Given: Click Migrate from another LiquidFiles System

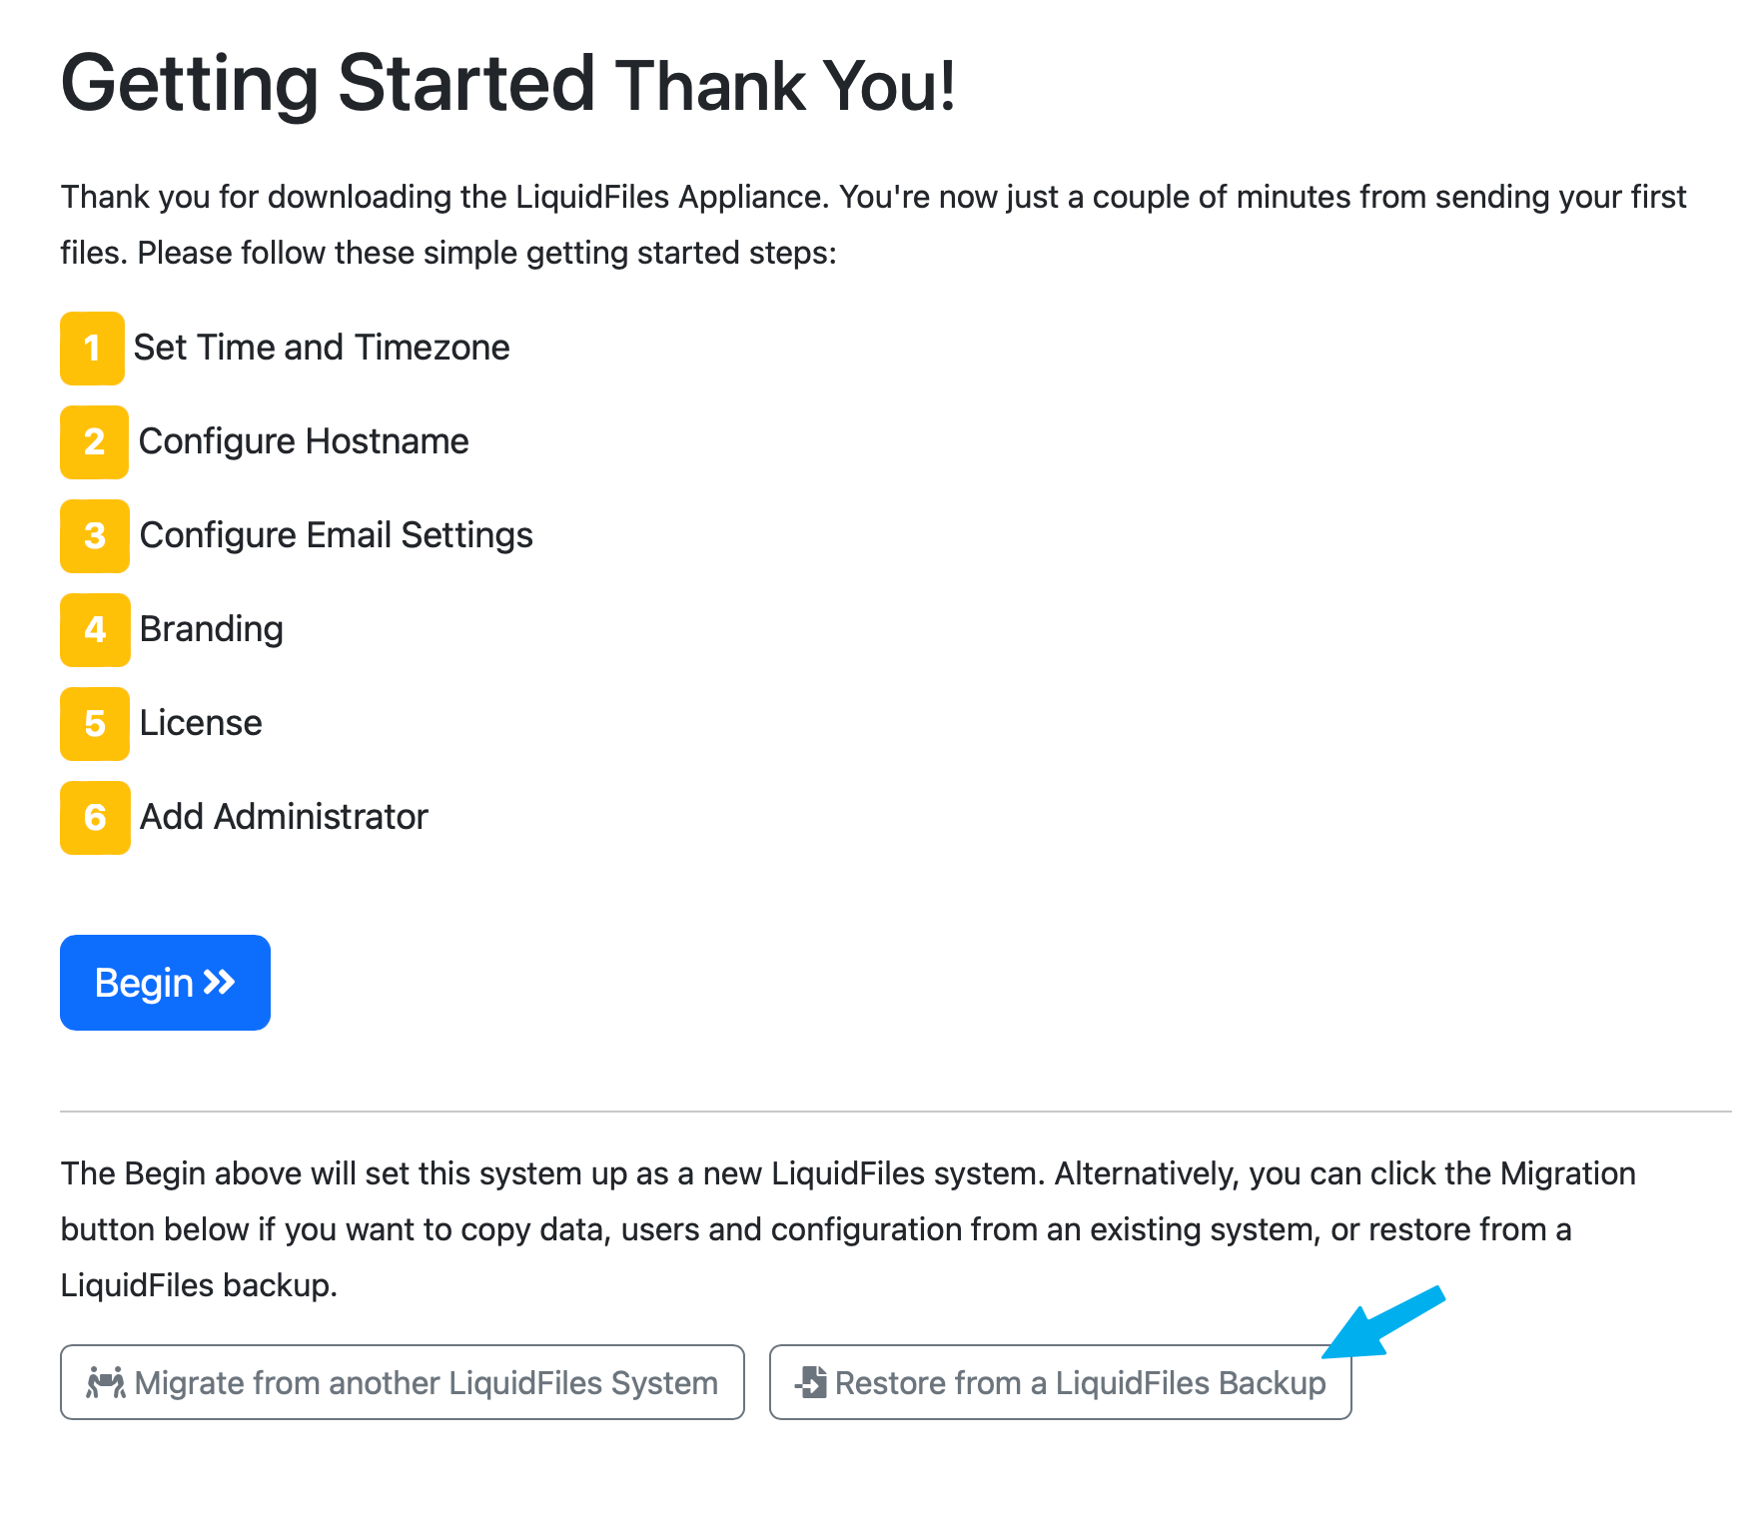Looking at the screenshot, I should coord(402,1383).
